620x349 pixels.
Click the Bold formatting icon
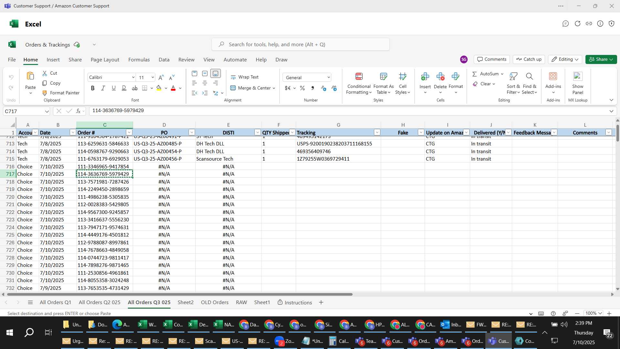[93, 88]
